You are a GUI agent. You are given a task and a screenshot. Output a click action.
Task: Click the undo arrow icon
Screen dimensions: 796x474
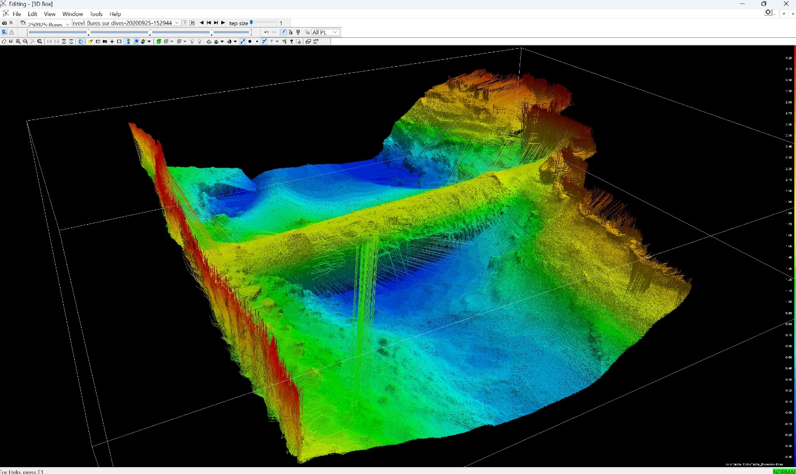(267, 32)
